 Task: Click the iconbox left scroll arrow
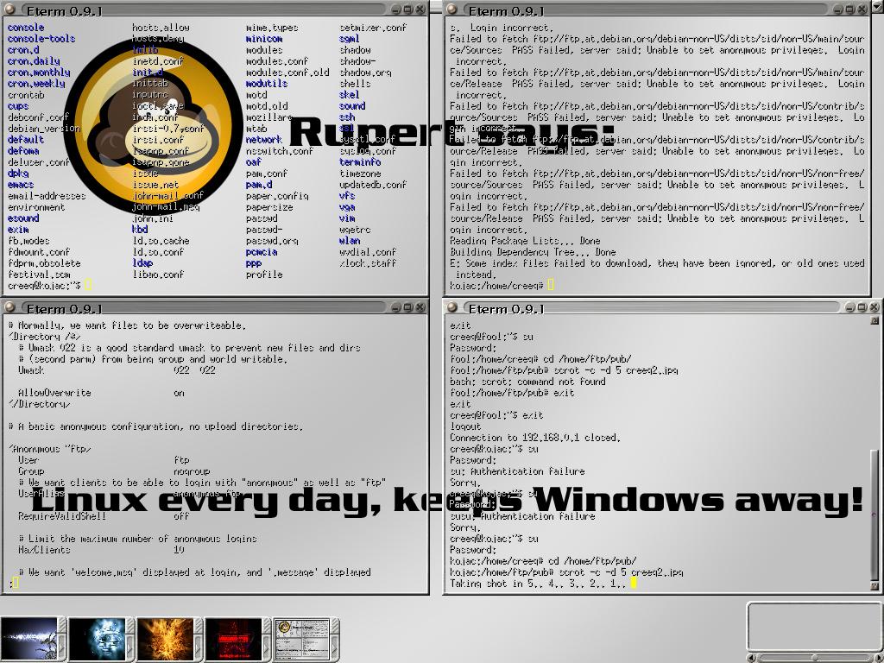tap(752, 658)
